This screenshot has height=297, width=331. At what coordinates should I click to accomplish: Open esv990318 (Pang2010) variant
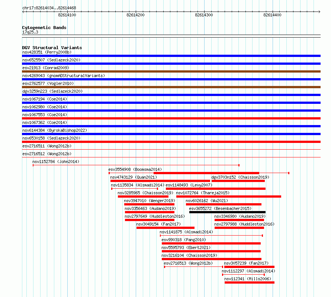pos(184,240)
